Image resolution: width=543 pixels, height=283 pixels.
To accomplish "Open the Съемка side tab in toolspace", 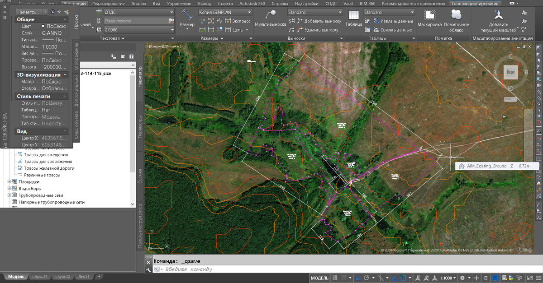I will pyautogui.click(x=140, y=176).
